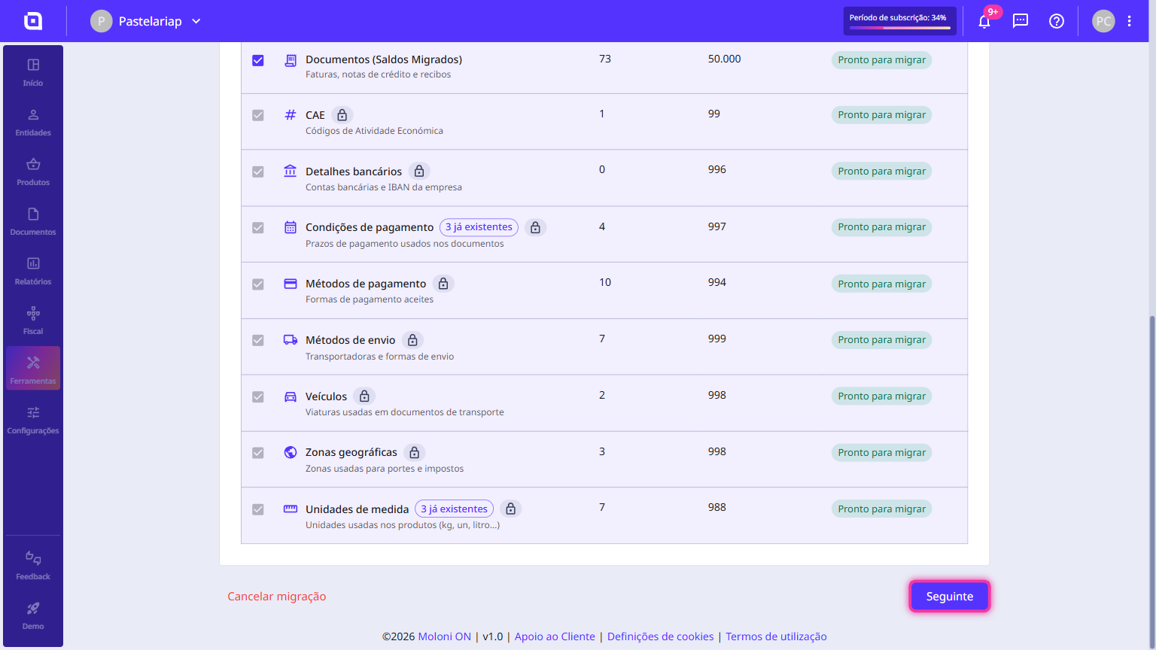Click the PC user avatar
Screen dimensions: 1156x650
click(1103, 21)
